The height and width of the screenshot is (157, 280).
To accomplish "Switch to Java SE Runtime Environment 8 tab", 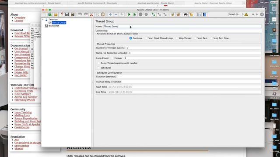I will [x=97, y=3].
